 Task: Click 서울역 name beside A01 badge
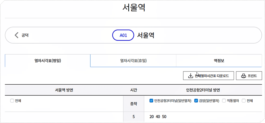click(x=145, y=35)
